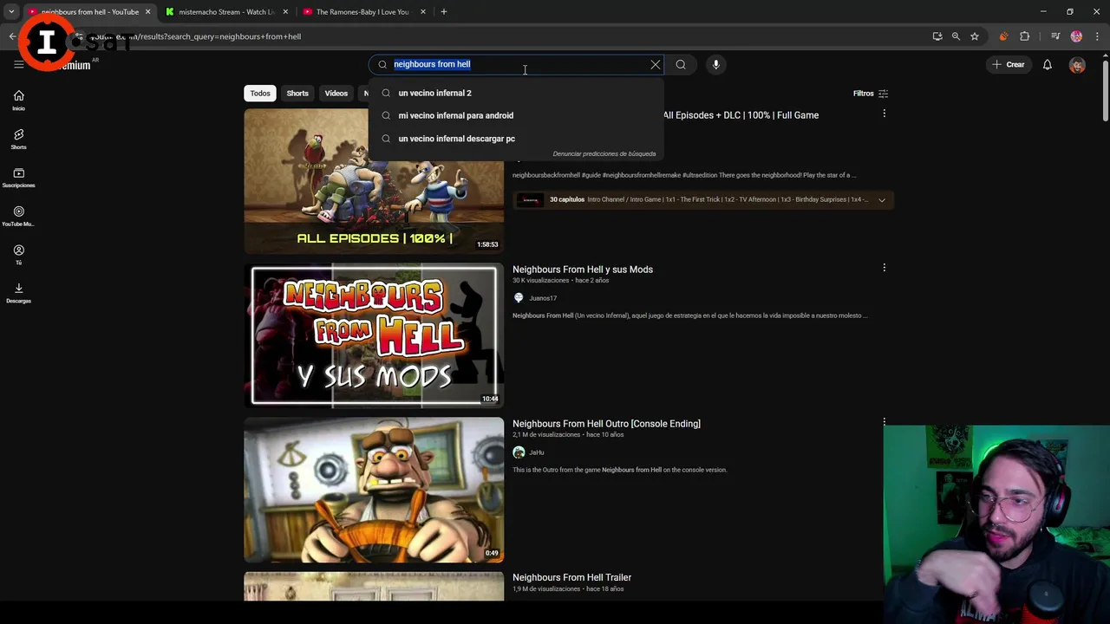Choose suggestion 'un vecino infernal descargar pc'
1110x624 pixels.
(x=516, y=139)
